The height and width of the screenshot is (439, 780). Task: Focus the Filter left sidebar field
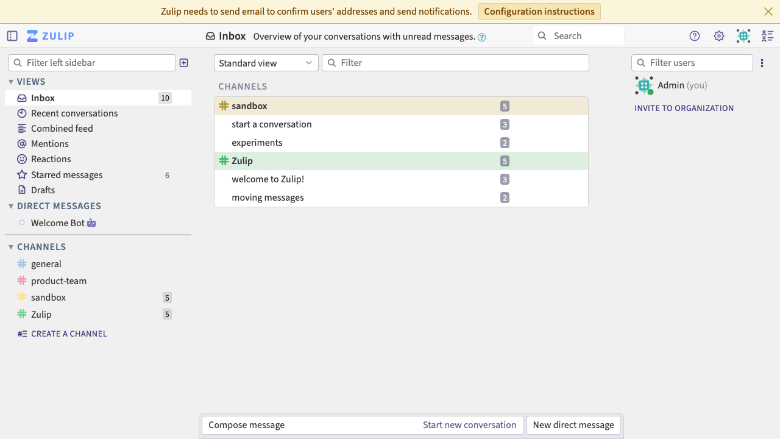pos(92,63)
